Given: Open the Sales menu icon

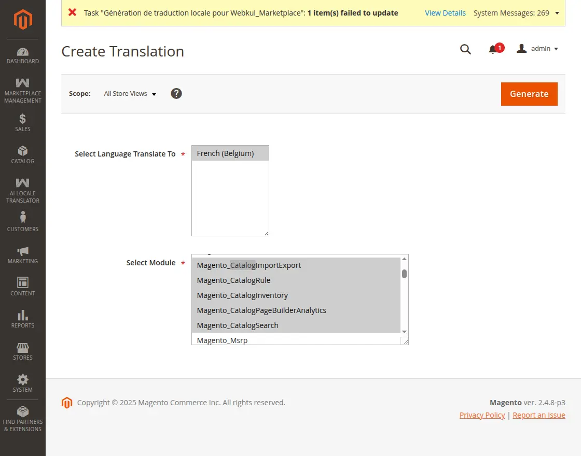Looking at the screenshot, I should coord(22,123).
